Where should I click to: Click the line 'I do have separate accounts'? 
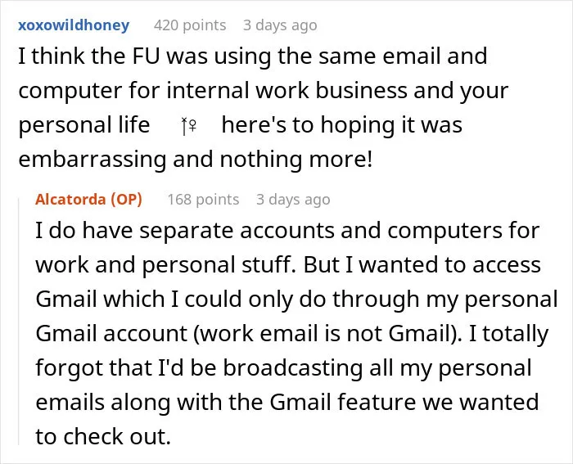[287, 231]
